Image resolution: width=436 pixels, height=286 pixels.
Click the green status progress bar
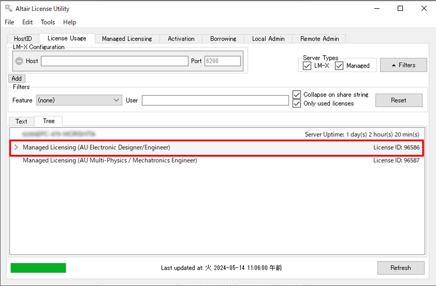pyautogui.click(x=38, y=268)
